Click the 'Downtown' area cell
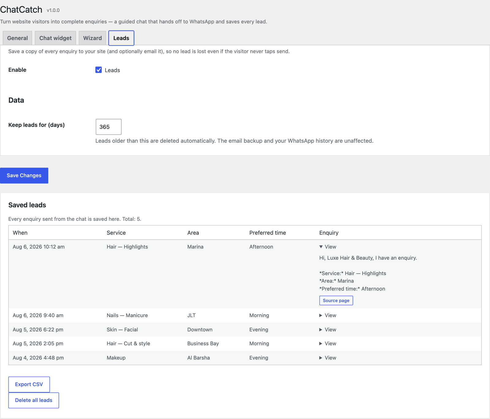This screenshot has width=490, height=419. pyautogui.click(x=200, y=329)
